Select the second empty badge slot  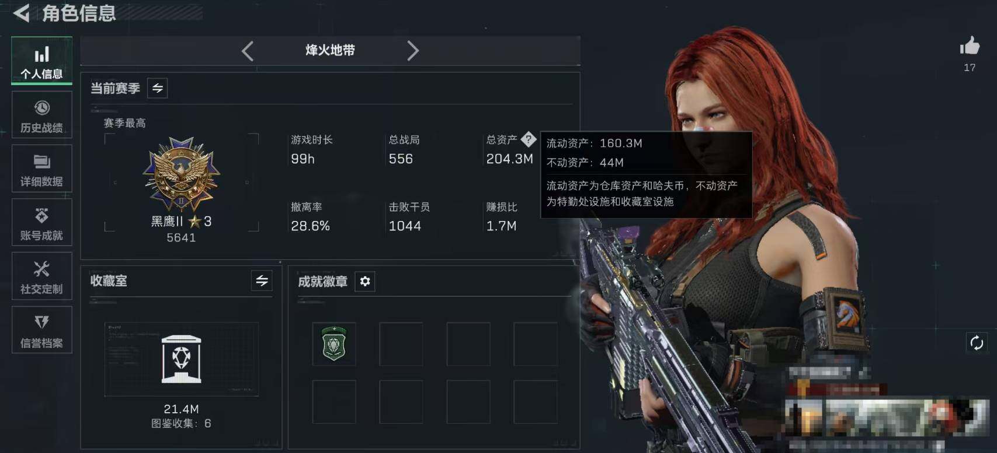point(401,344)
